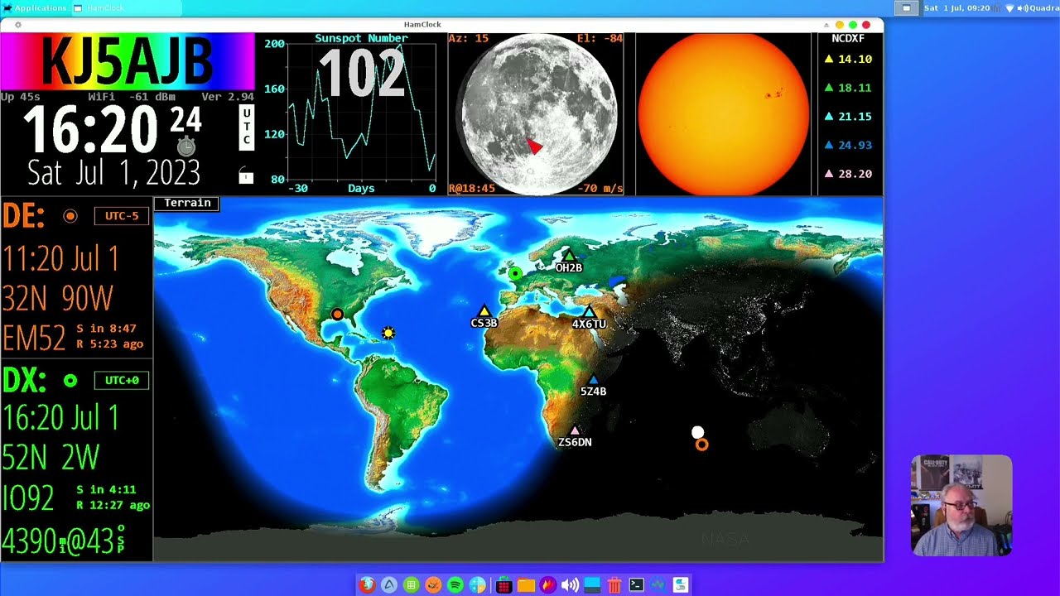Toggle the UTC time label button
Image resolution: width=1060 pixels, height=596 pixels.
tap(246, 127)
